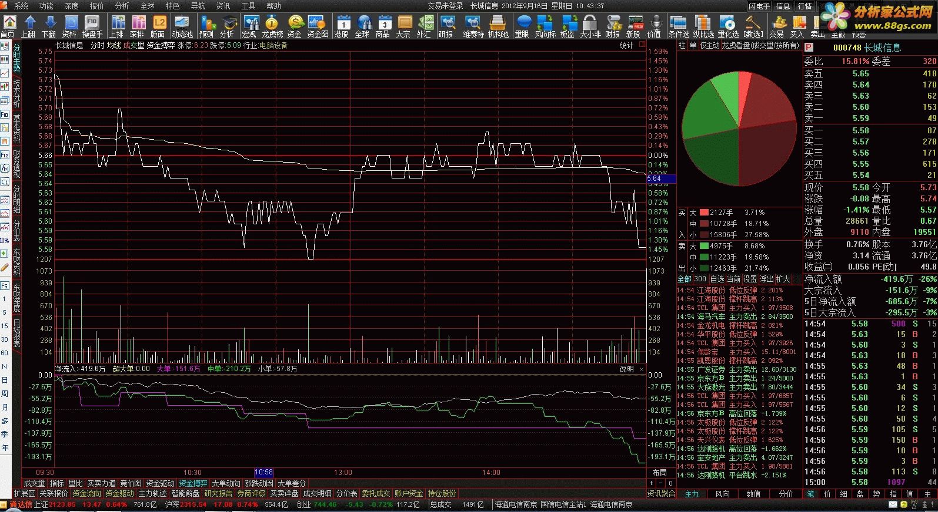Open the 宏观 macro binoculars icon
Screen dimensions: 938x512
tap(250, 26)
